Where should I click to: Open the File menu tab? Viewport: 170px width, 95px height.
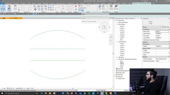[2, 3]
